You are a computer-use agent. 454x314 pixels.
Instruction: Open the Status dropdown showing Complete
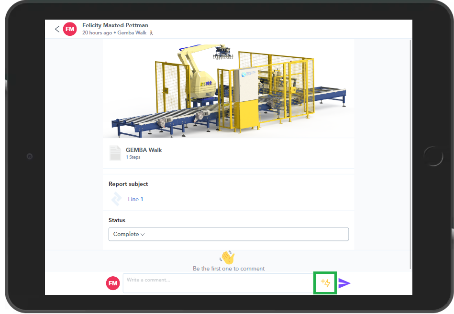pyautogui.click(x=229, y=234)
